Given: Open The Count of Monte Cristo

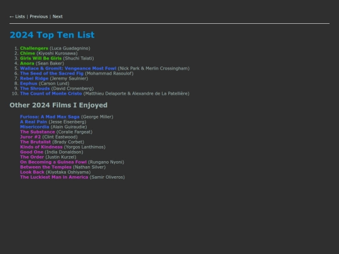Looking at the screenshot, I should tap(51, 93).
